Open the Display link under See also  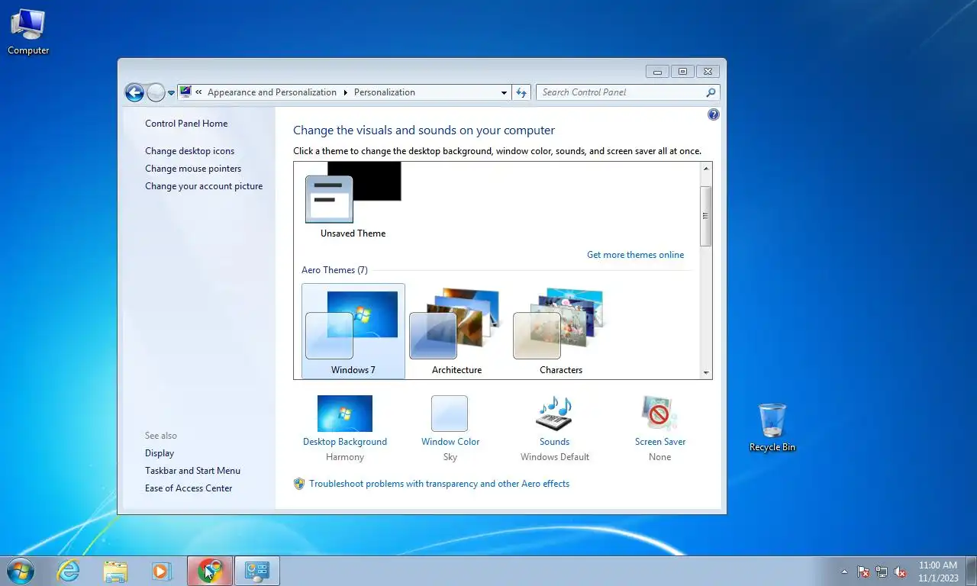coord(160,453)
